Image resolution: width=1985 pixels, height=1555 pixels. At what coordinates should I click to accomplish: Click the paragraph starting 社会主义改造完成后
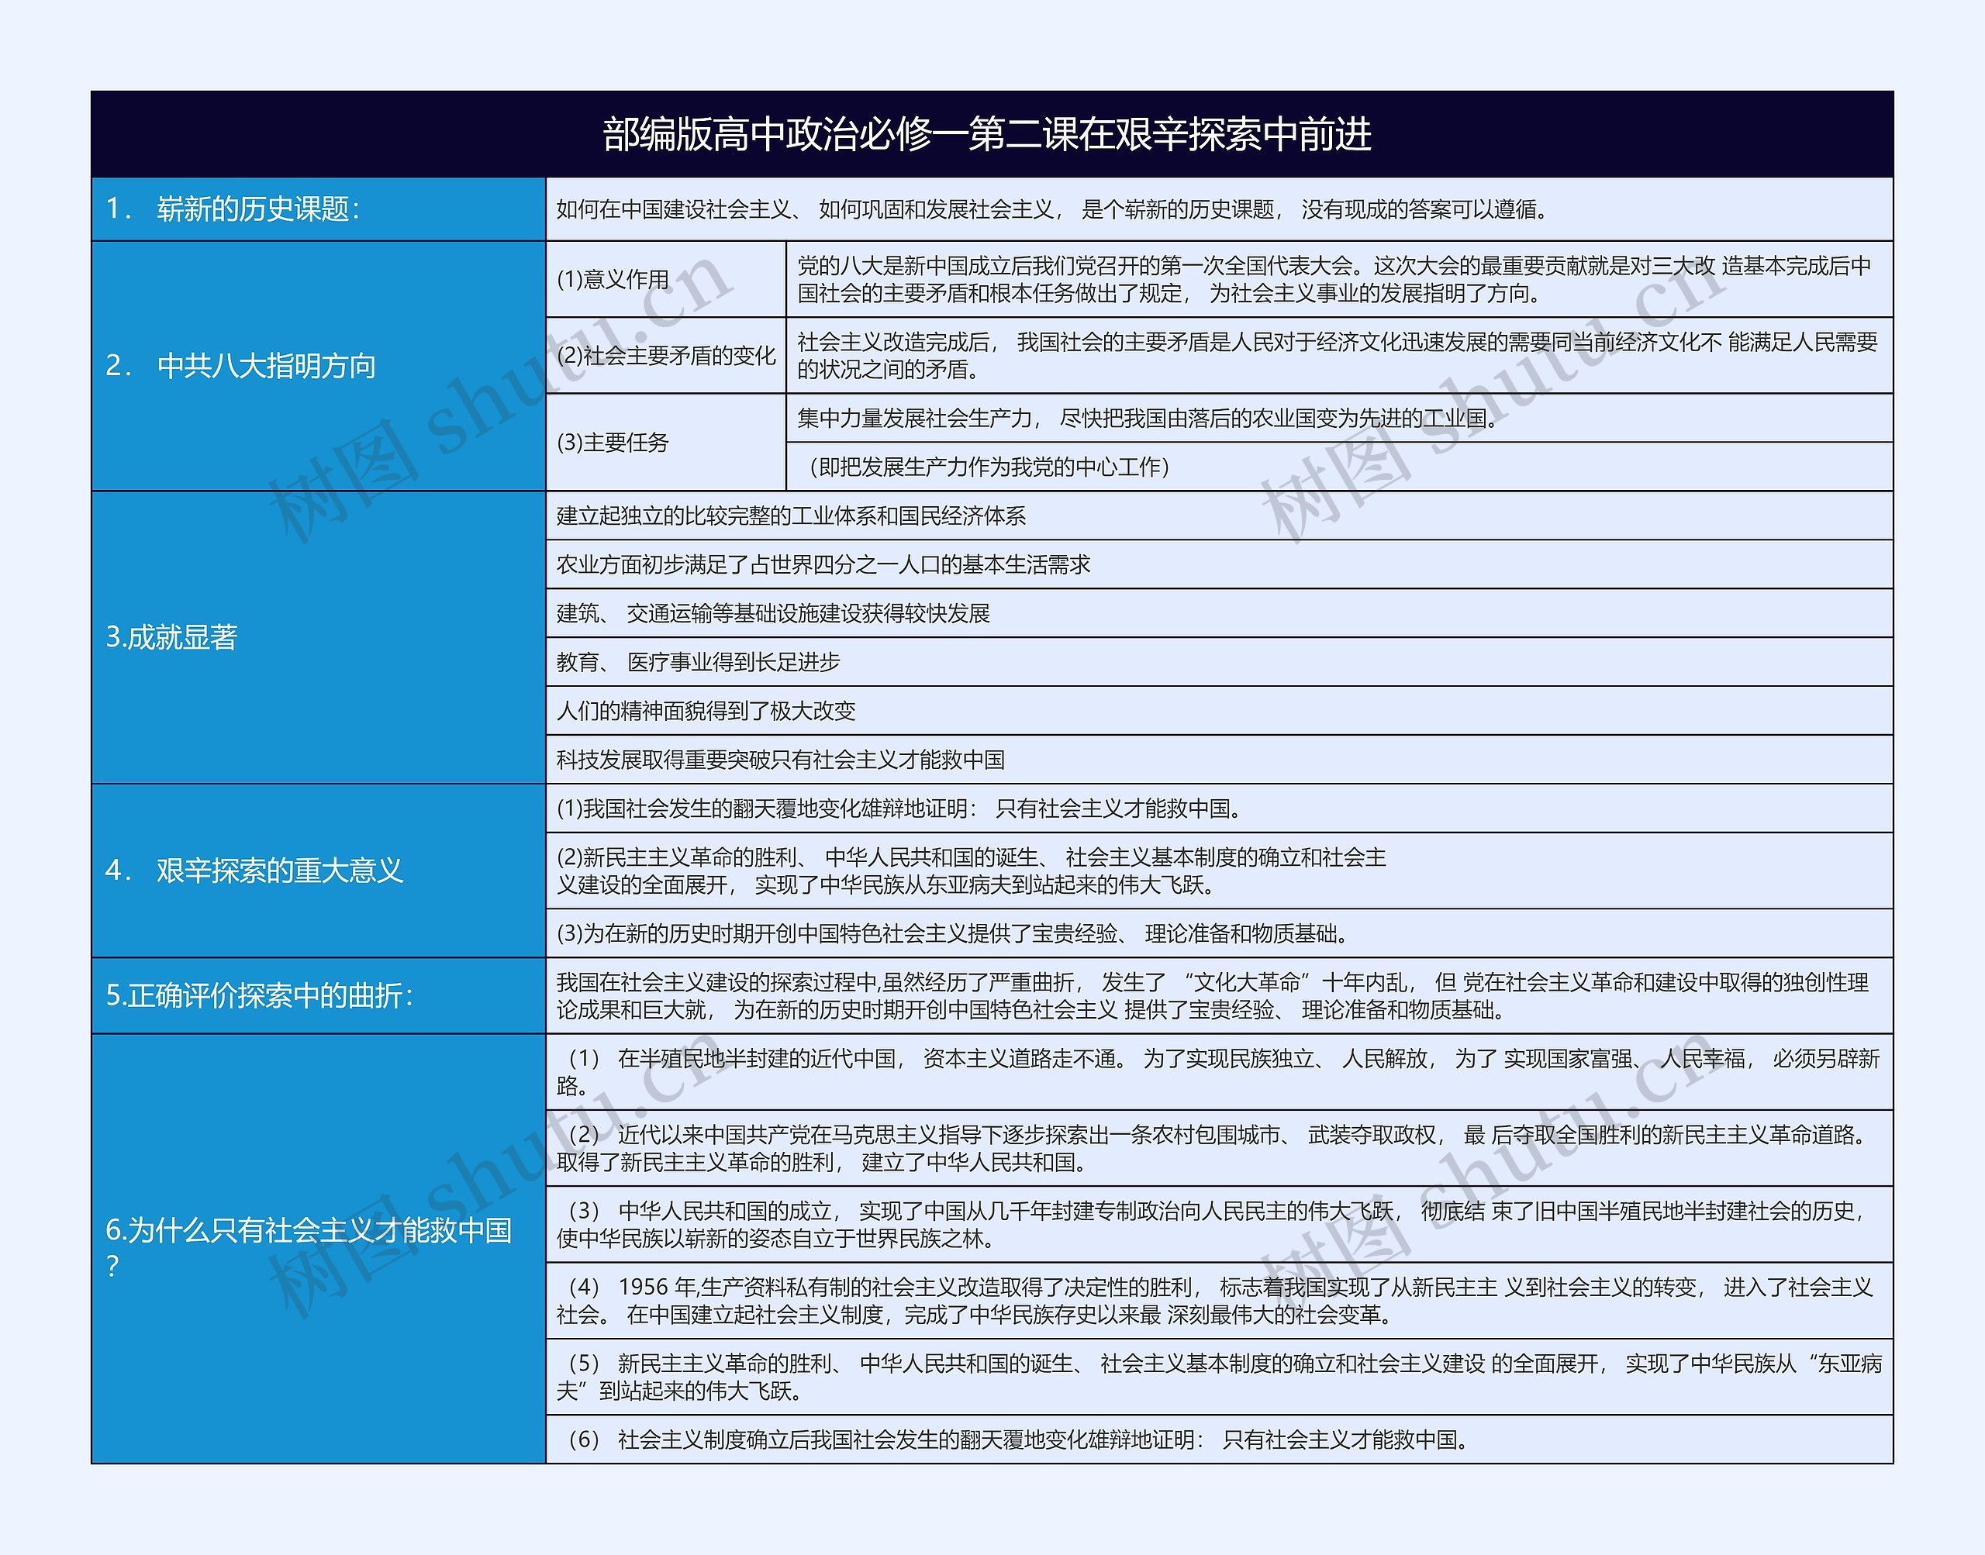[x=1339, y=356]
